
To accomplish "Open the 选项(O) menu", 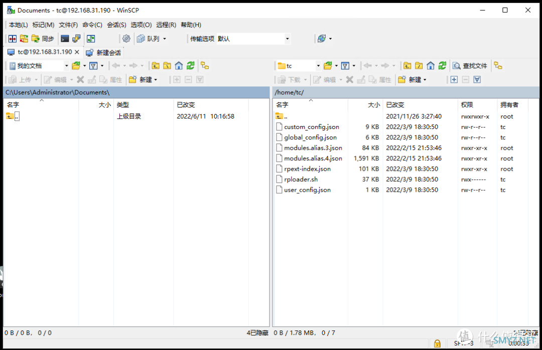I will tap(141, 25).
